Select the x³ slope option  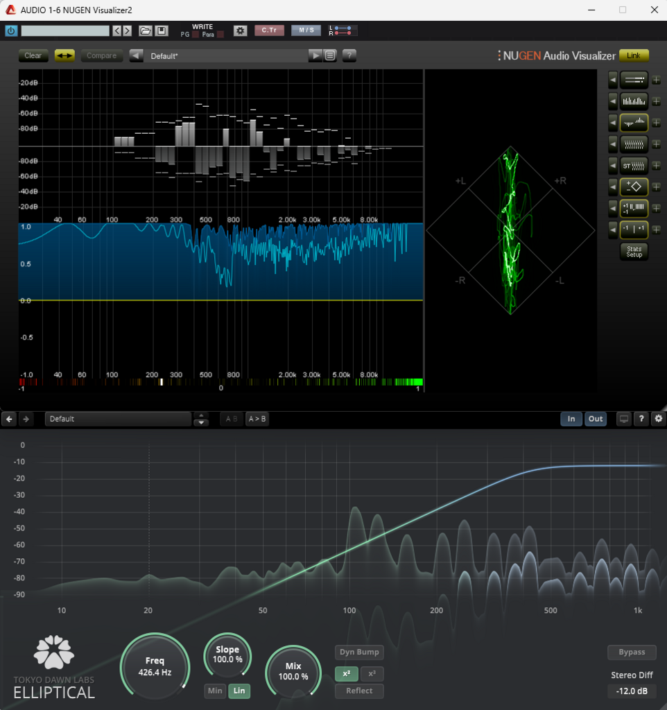[372, 674]
